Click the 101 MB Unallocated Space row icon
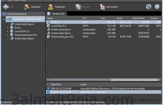The height and width of the screenshot is (105, 163). point(49,30)
